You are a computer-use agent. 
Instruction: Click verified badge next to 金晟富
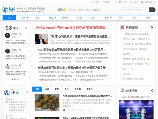click(x=20, y=50)
